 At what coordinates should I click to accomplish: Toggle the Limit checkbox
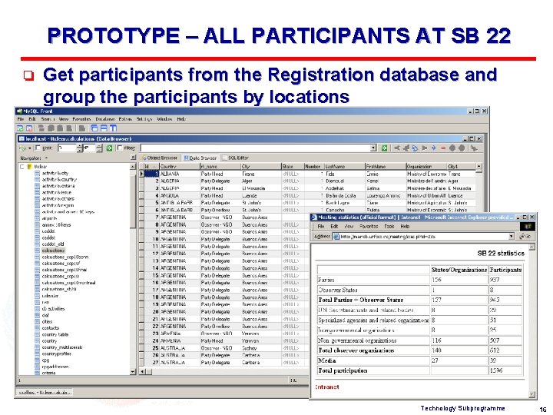point(38,148)
